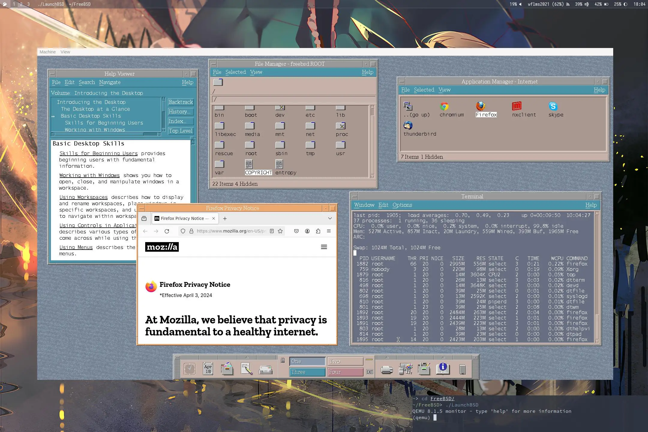This screenshot has width=648, height=432.
Task: Select the etc folder in File Manager
Action: pos(310,111)
